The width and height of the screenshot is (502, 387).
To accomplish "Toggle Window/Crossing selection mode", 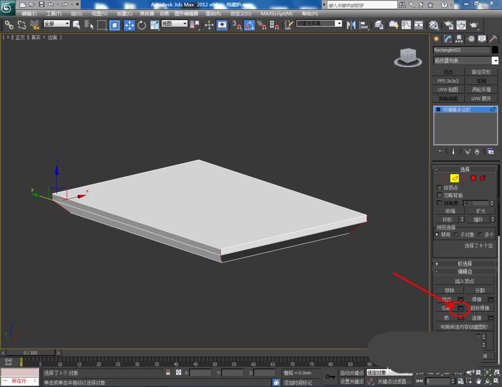I will (x=114, y=25).
